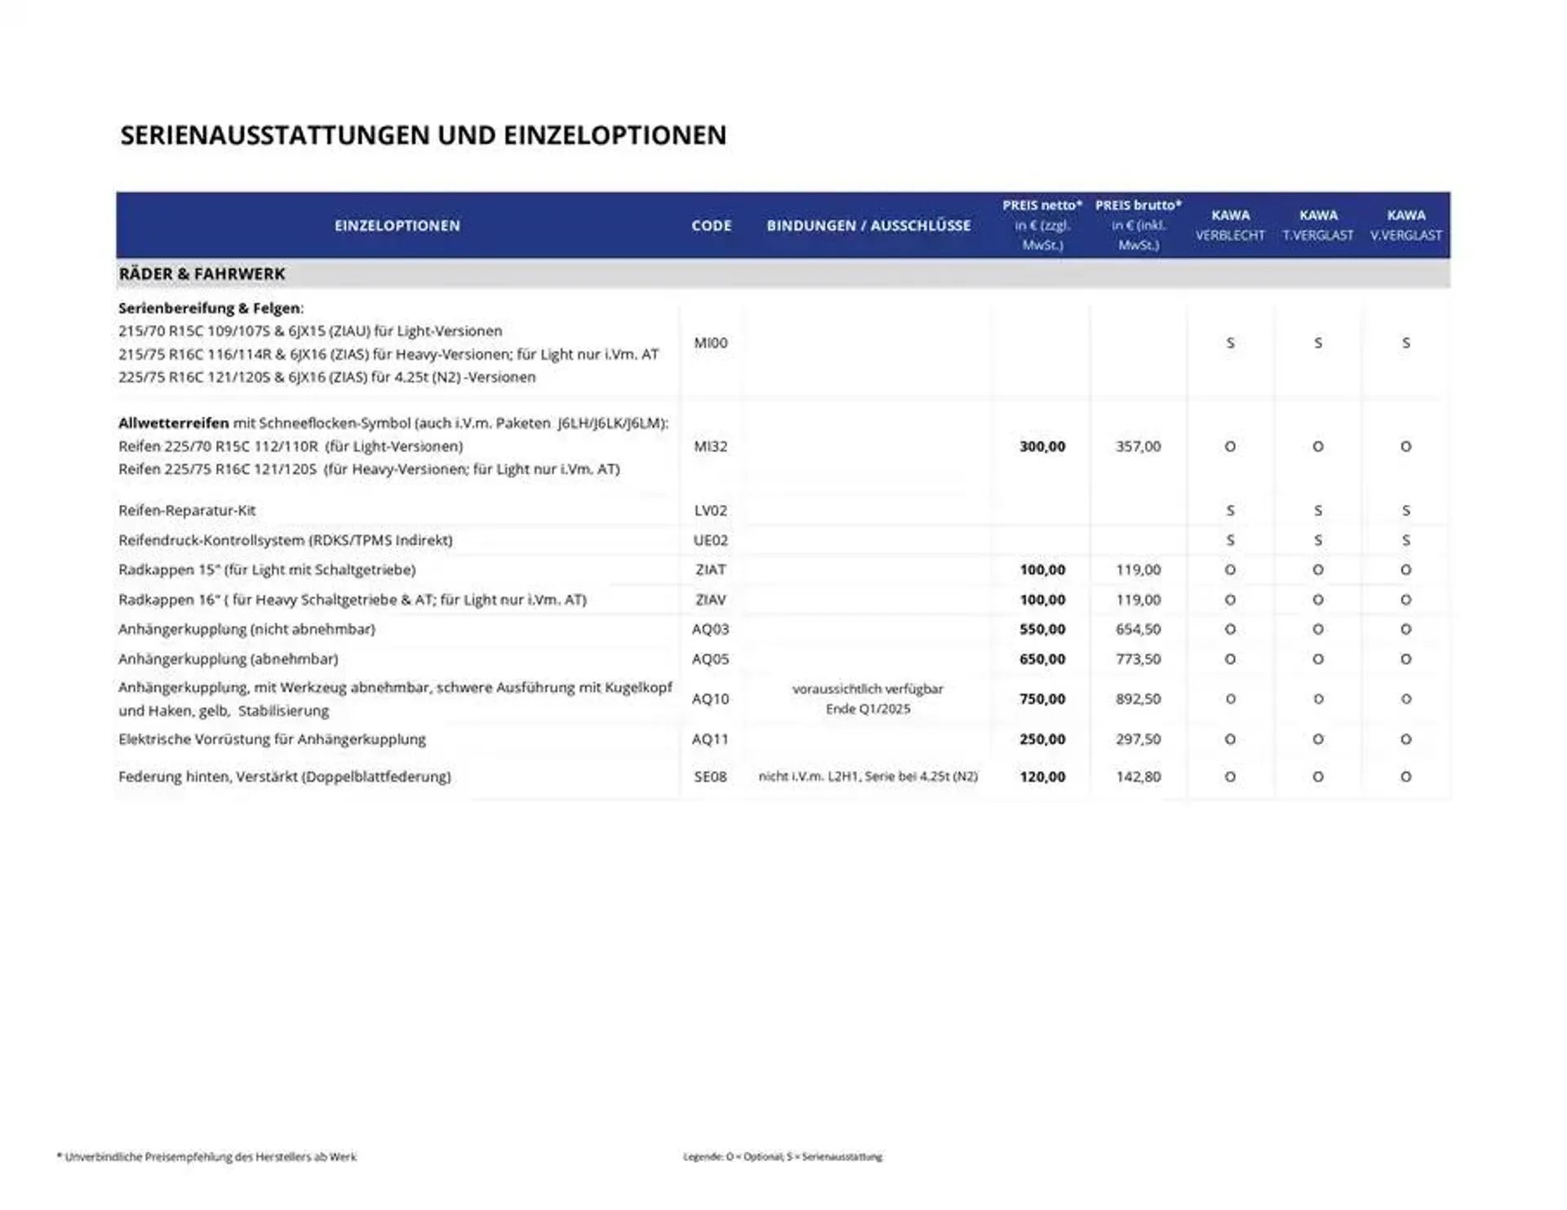Select the 'EINZELOPTIONEN' column header
Screen dimensions: 1567x1210
[x=397, y=225]
